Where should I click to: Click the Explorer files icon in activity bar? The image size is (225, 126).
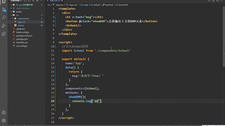click(4, 2)
